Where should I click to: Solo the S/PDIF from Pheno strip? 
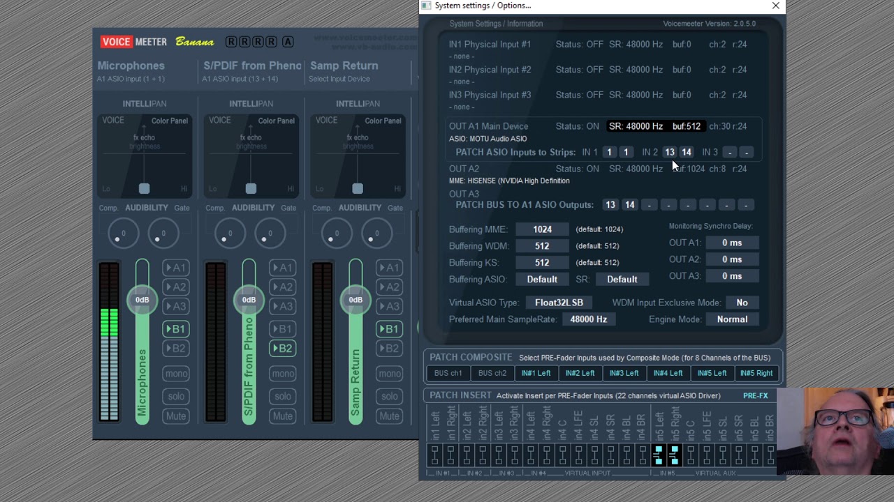tap(283, 396)
